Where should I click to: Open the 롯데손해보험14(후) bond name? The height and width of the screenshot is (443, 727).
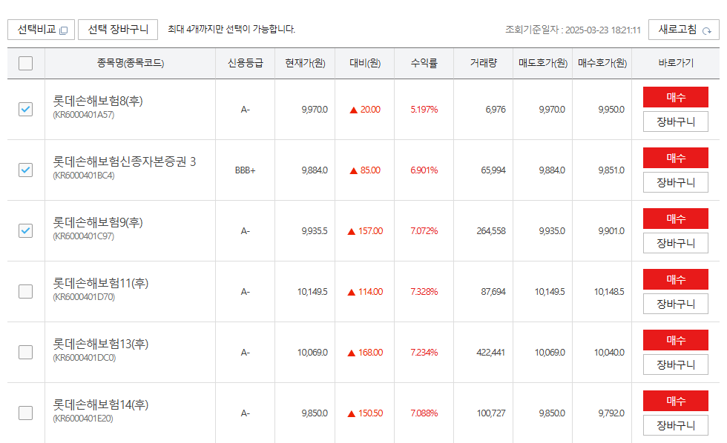click(101, 404)
